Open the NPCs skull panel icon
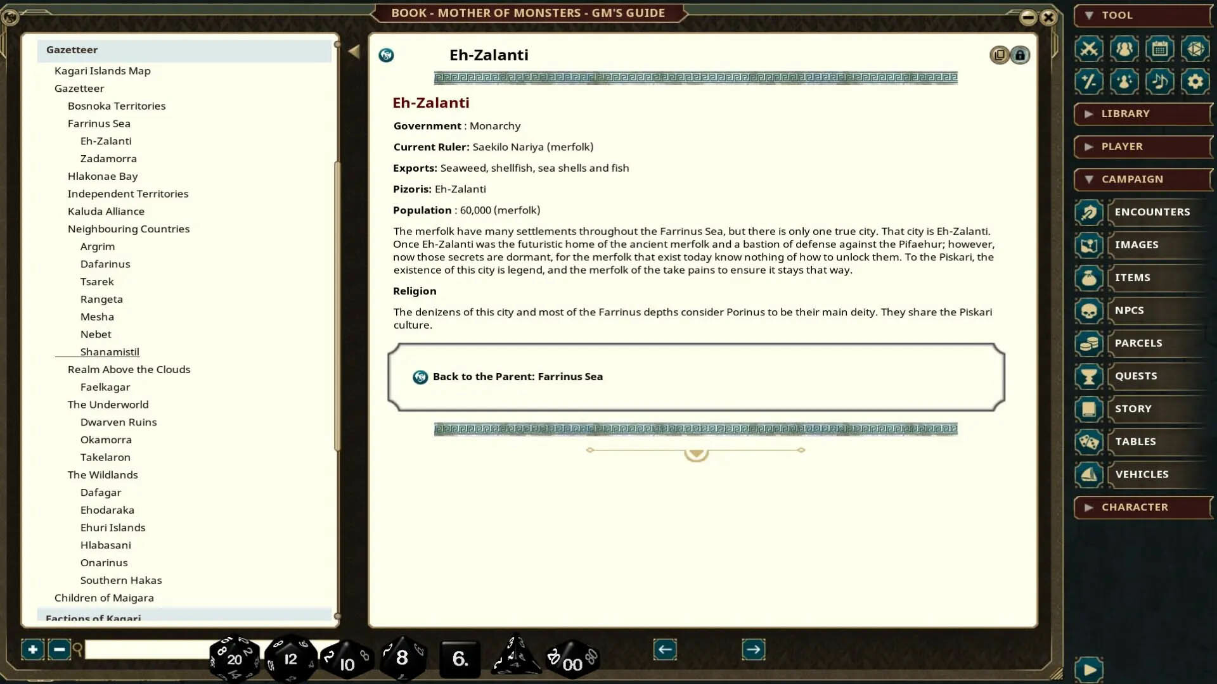 tap(1088, 310)
